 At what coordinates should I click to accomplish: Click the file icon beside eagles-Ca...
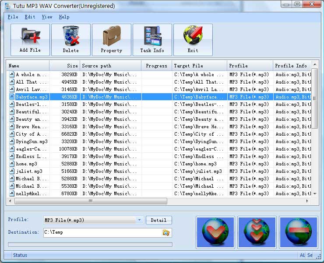[12, 149]
